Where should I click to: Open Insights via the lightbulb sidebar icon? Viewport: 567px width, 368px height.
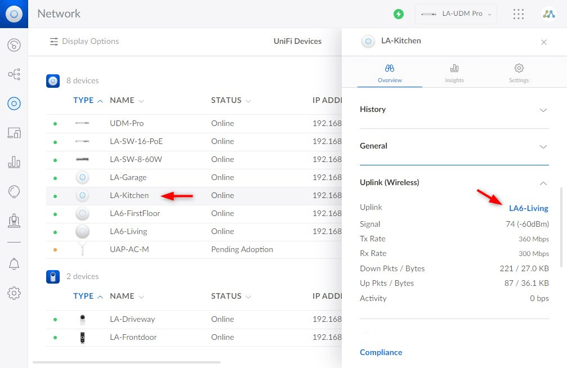pyautogui.click(x=14, y=191)
